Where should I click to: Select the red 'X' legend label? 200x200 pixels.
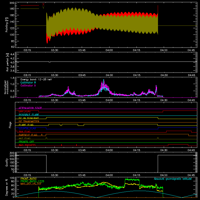pyautogui.click(x=43, y=4)
